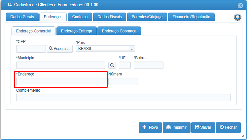Viewport: 247px width, 140px height.
Task: Switch to the Dados Gerais tab
Action: [22, 17]
